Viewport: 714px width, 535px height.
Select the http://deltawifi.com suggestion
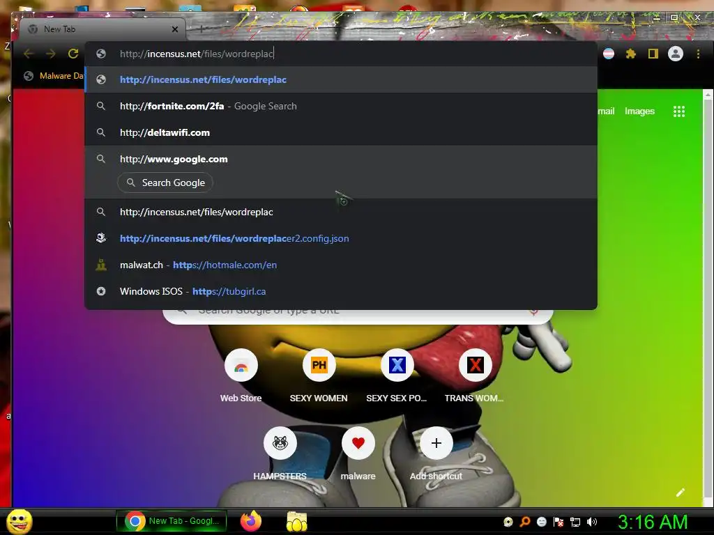(x=341, y=132)
